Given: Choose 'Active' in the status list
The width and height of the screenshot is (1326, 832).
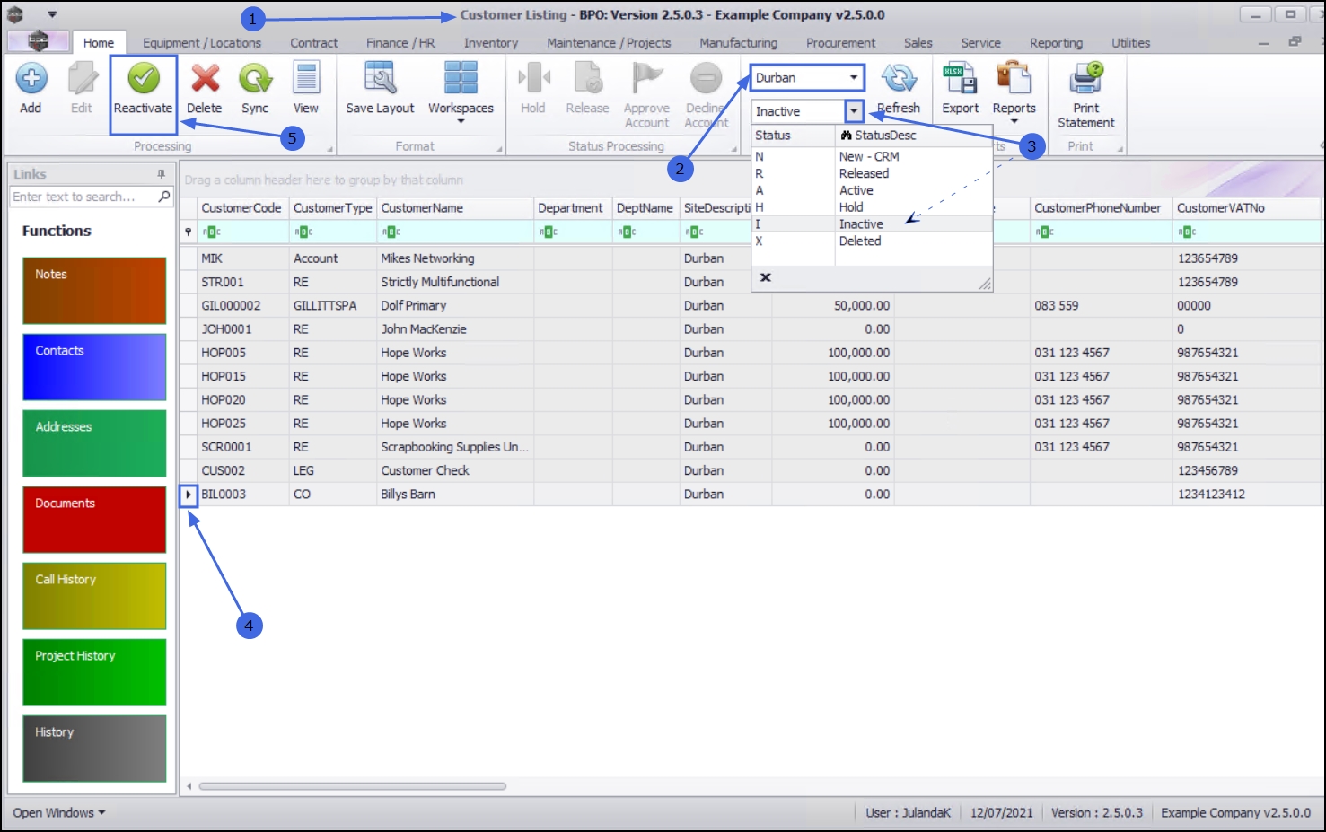Looking at the screenshot, I should (x=856, y=190).
